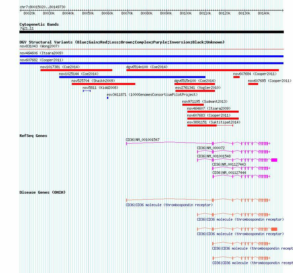Click the 80140k ruler tick label
The height and width of the screenshot is (273, 293).
(264, 13)
